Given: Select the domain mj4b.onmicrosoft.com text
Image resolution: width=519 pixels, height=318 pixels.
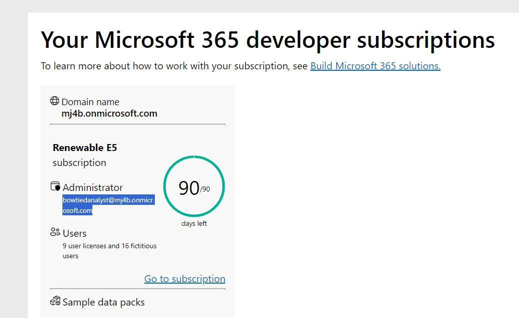Looking at the screenshot, I should 109,114.
